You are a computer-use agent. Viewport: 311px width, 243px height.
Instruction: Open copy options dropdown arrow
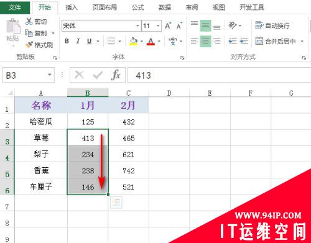tap(53, 33)
